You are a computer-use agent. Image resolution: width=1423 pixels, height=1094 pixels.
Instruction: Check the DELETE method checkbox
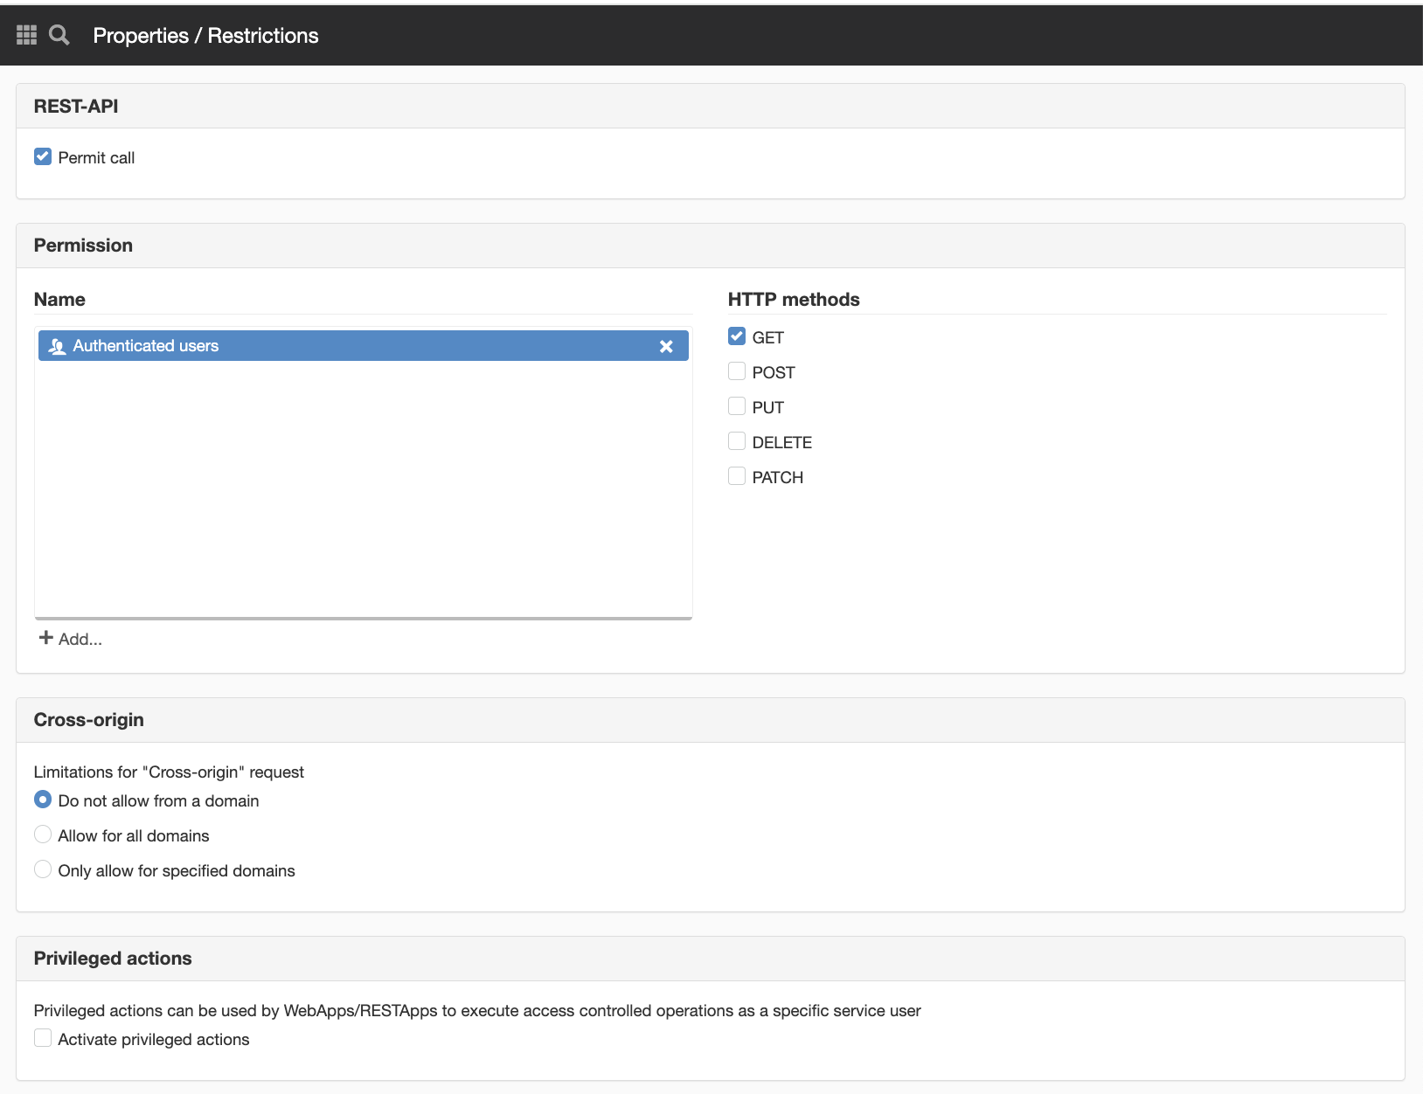coord(737,441)
